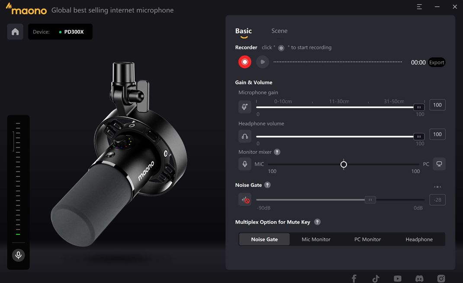Screen dimensions: 463x283
Task: Click the 11-30cm gain distance label
Action: click(339, 102)
